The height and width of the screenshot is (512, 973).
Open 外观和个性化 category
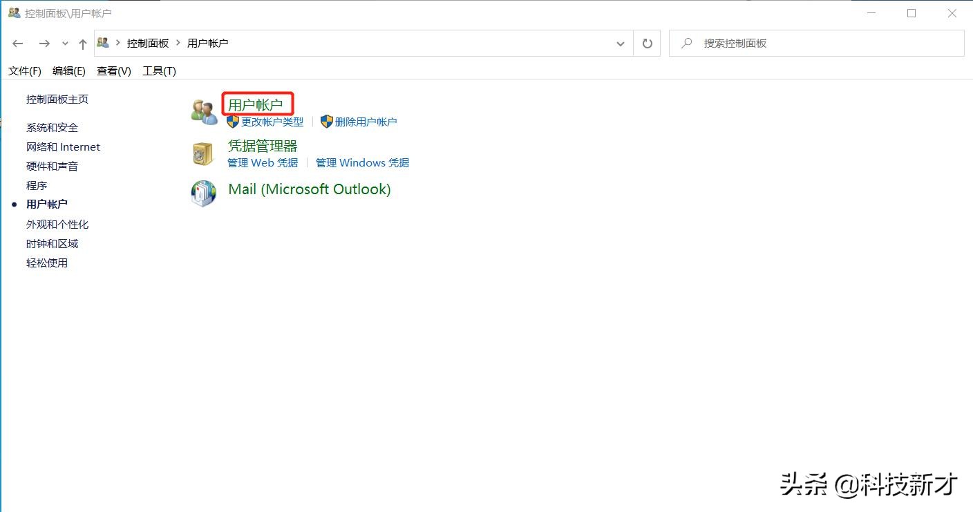click(x=57, y=224)
